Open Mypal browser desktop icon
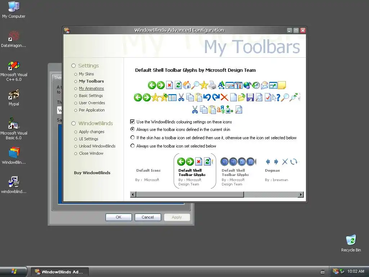 [14, 97]
